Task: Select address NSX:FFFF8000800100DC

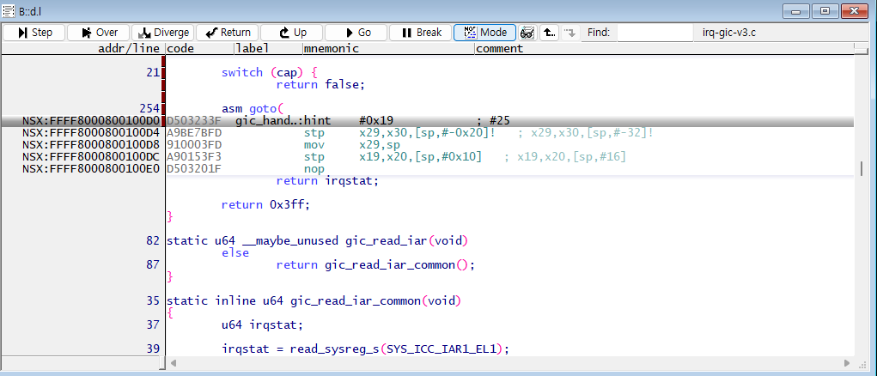Action: pyautogui.click(x=90, y=156)
